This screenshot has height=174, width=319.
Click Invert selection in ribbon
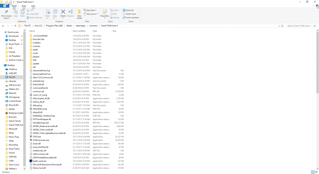point(131,17)
